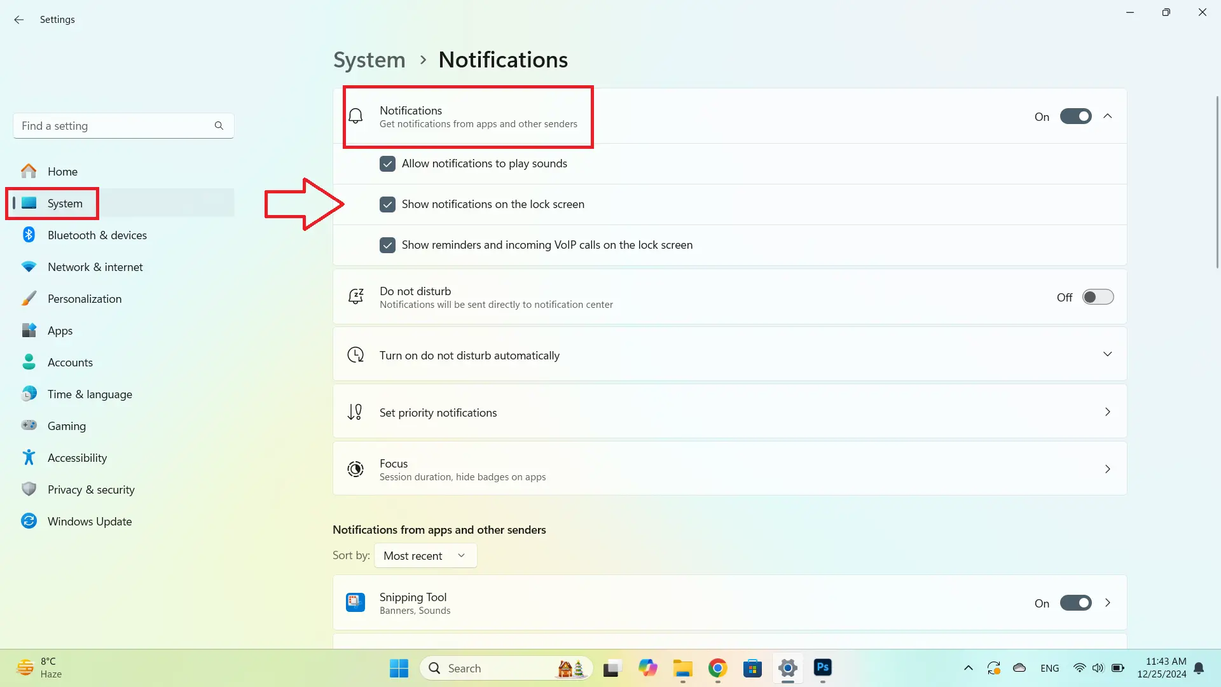Open Privacy & security from the sidebar
This screenshot has height=687, width=1221.
[90, 489]
